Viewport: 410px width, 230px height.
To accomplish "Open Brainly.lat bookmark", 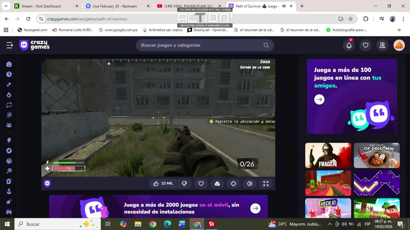I will point(208,30).
